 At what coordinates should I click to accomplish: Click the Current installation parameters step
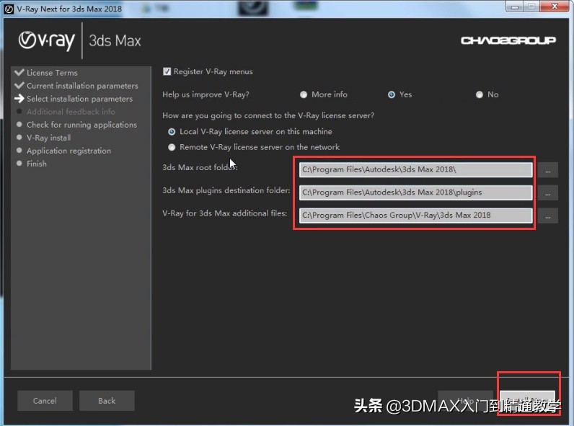[82, 86]
